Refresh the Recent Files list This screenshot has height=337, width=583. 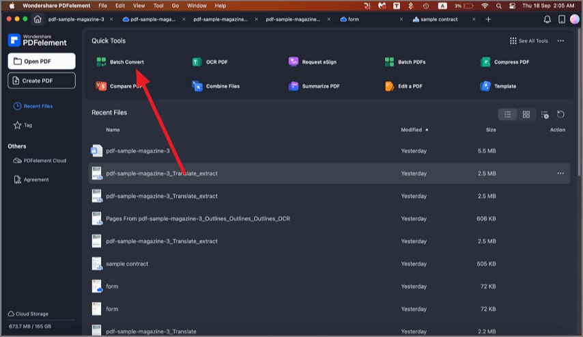click(560, 115)
